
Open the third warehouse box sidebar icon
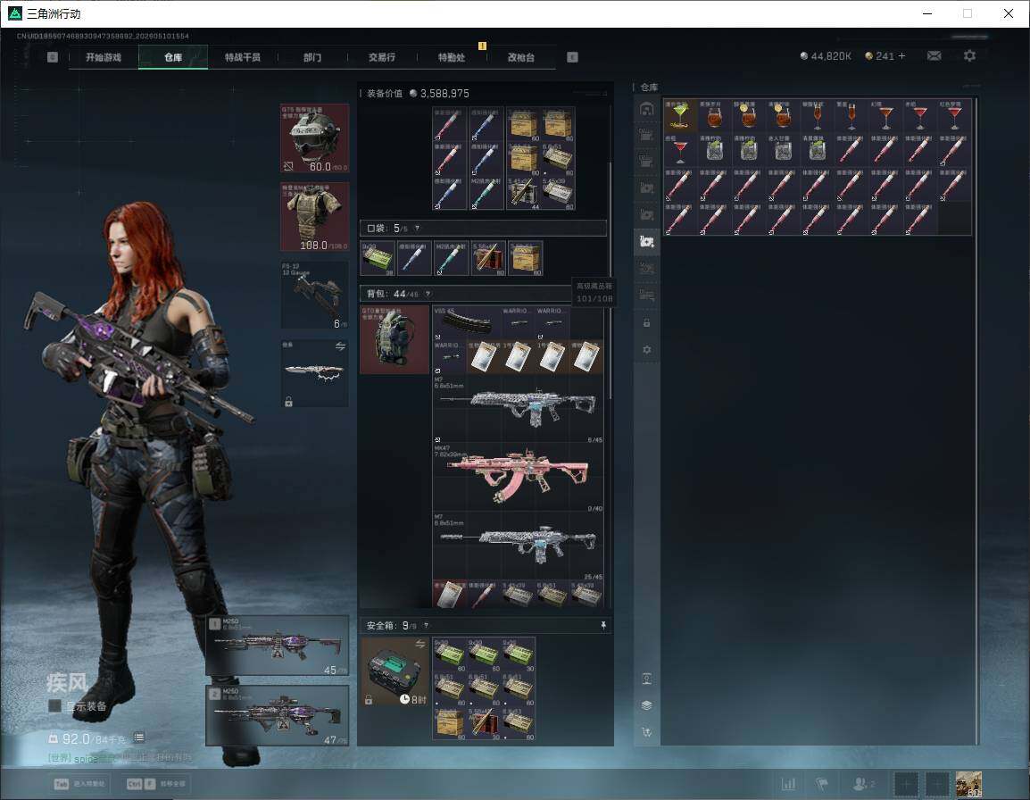646,162
